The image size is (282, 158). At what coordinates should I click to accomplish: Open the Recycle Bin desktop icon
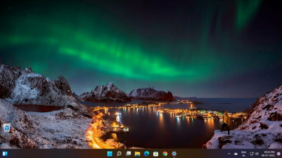7,130
